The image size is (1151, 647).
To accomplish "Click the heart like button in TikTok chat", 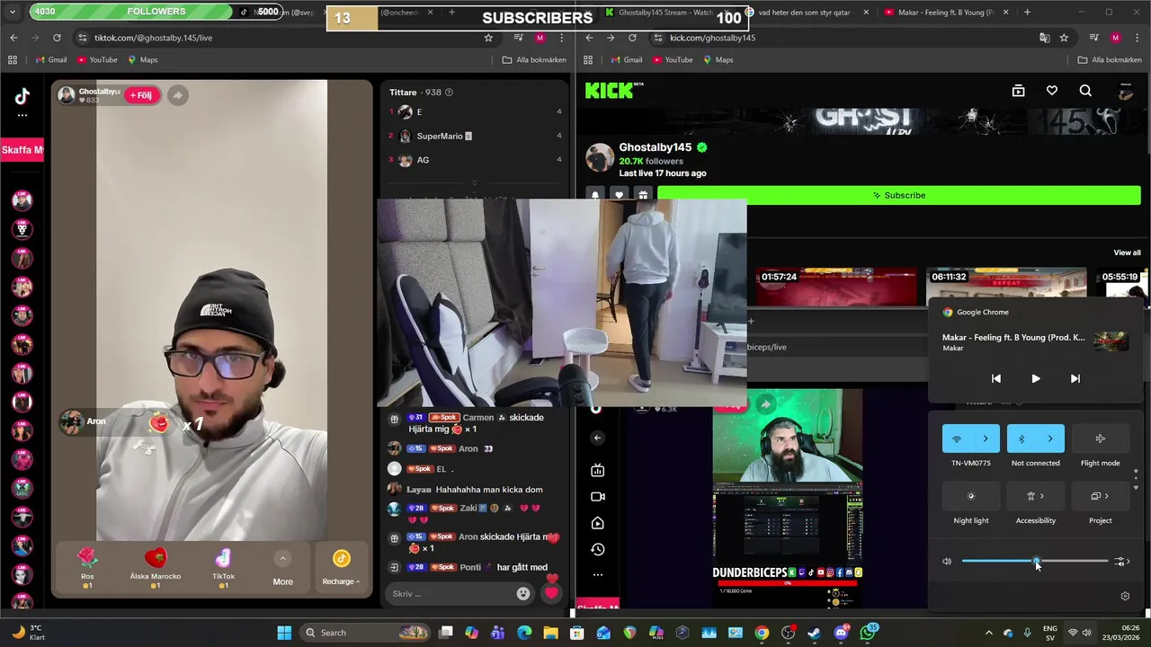I will point(551,593).
